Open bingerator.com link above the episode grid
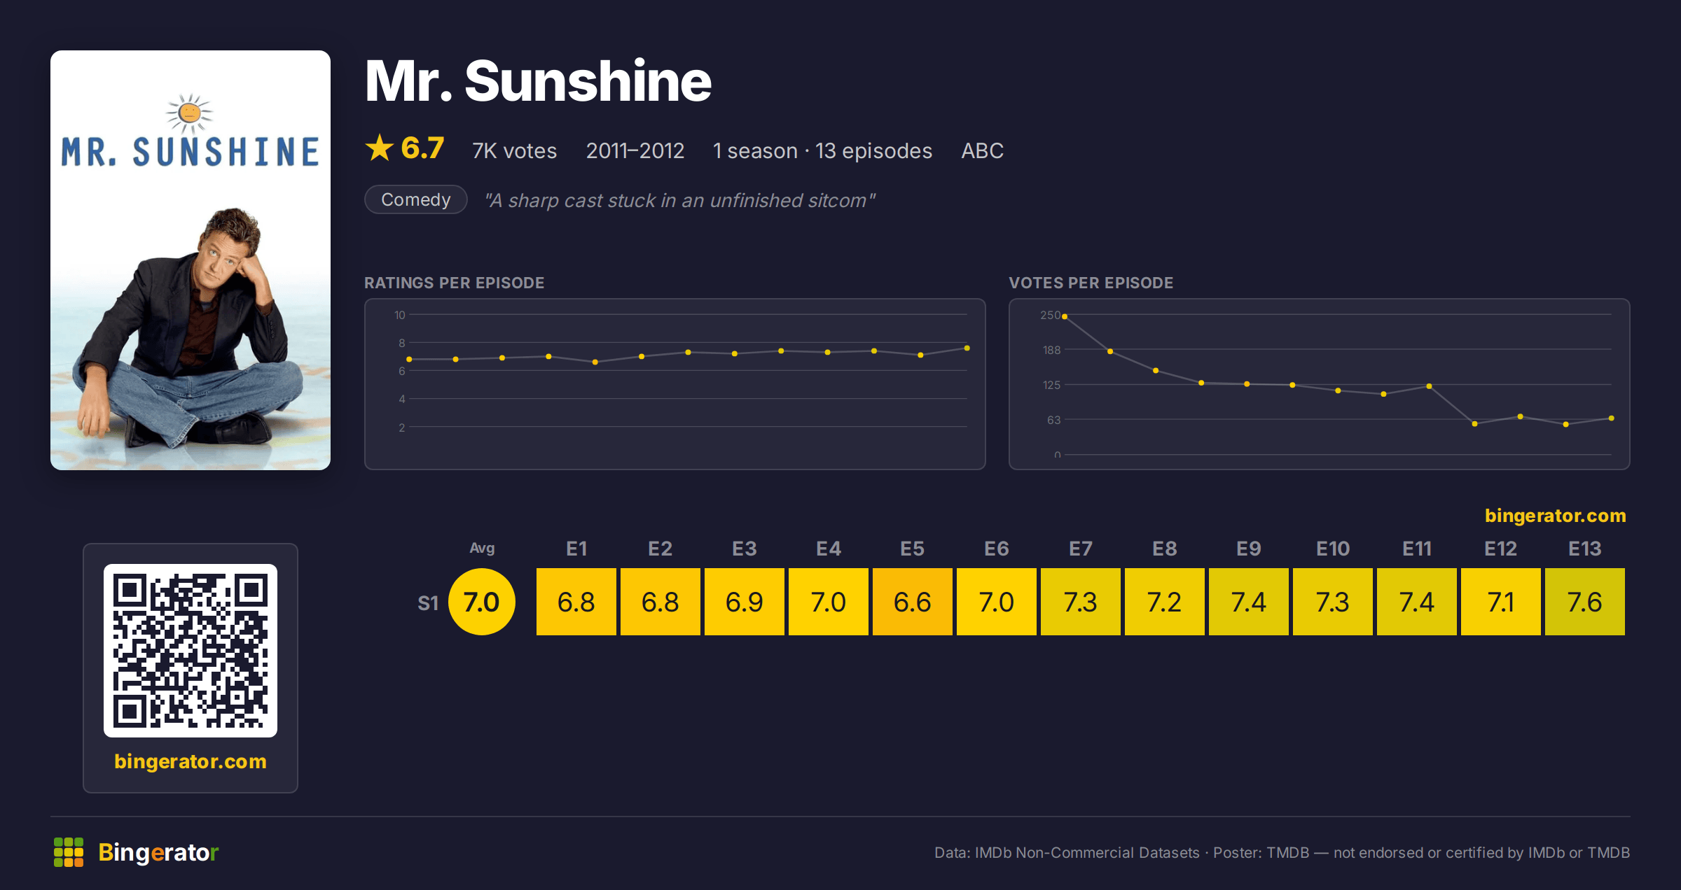Image resolution: width=1681 pixels, height=890 pixels. click(1555, 516)
